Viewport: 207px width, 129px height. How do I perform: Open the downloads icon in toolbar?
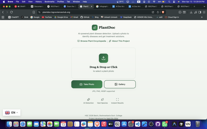click(x=191, y=12)
